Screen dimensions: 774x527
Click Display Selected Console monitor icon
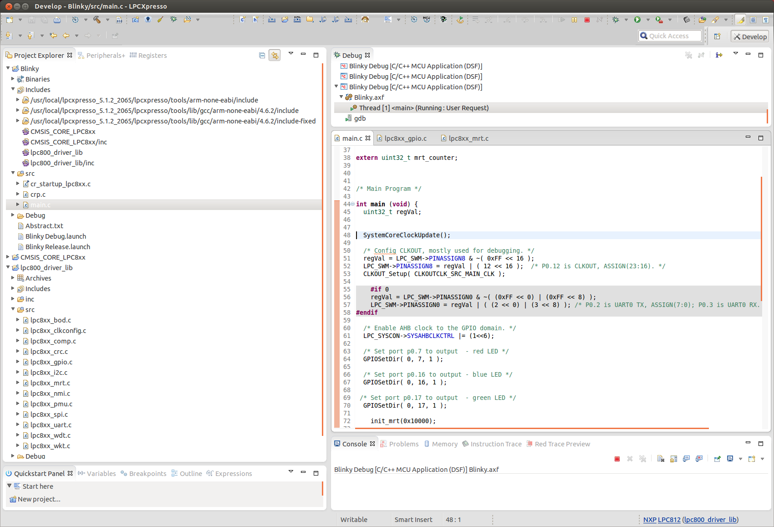(730, 459)
